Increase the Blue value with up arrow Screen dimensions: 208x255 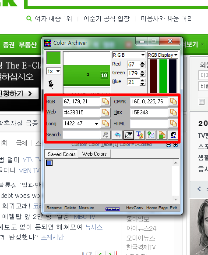142,80
